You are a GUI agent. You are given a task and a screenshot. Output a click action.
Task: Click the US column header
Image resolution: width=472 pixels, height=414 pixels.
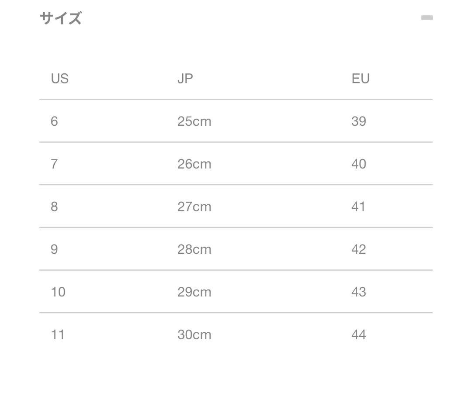coord(60,79)
